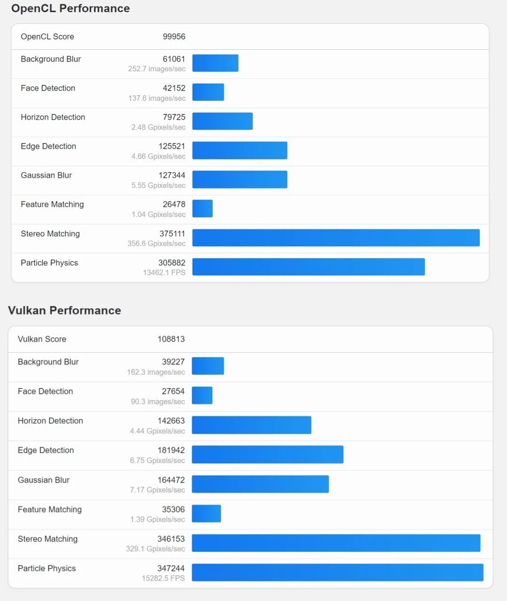The width and height of the screenshot is (507, 601).
Task: Click the Vulkan Score value 108813
Action: (x=171, y=339)
